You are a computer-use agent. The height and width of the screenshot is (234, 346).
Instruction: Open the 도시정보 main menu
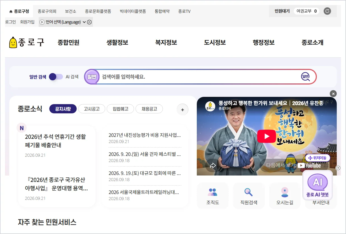(215, 43)
